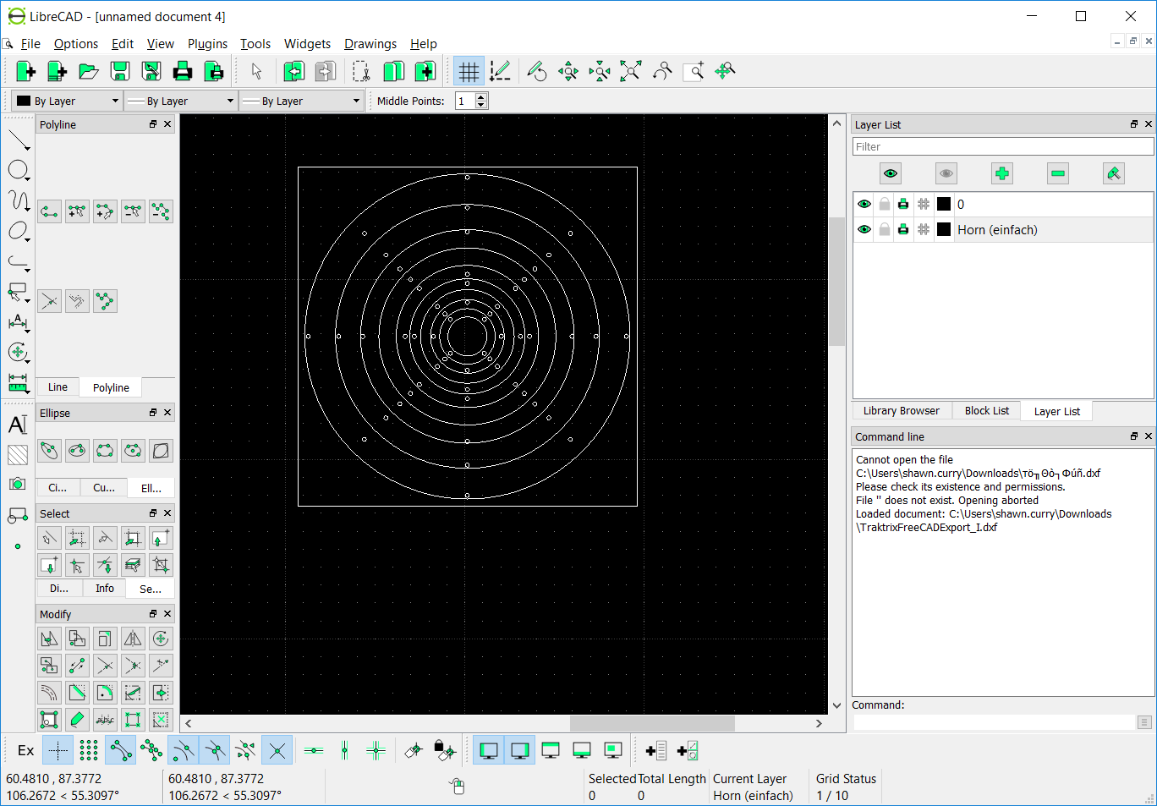This screenshot has width=1157, height=806.
Task: Select the Line tool
Action: [19, 140]
